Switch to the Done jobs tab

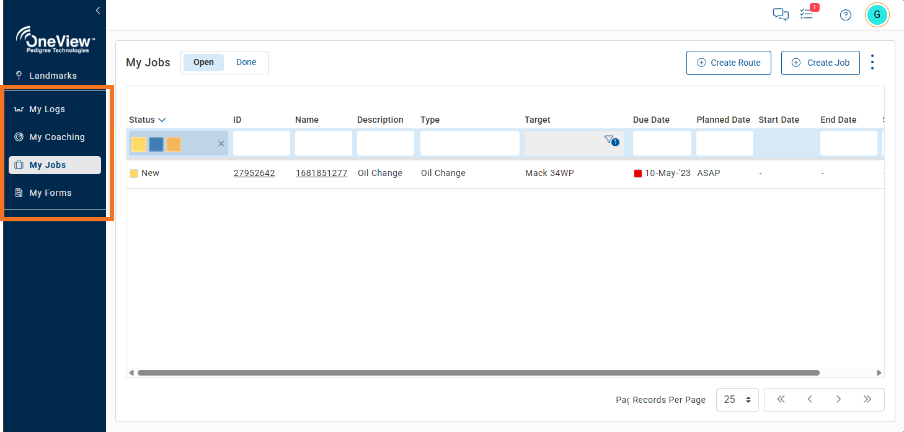click(x=246, y=62)
